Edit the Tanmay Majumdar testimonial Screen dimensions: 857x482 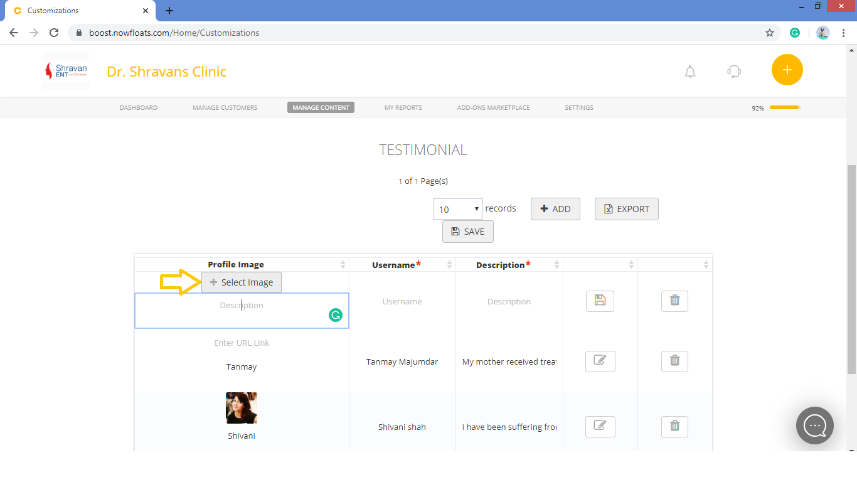[x=600, y=361]
